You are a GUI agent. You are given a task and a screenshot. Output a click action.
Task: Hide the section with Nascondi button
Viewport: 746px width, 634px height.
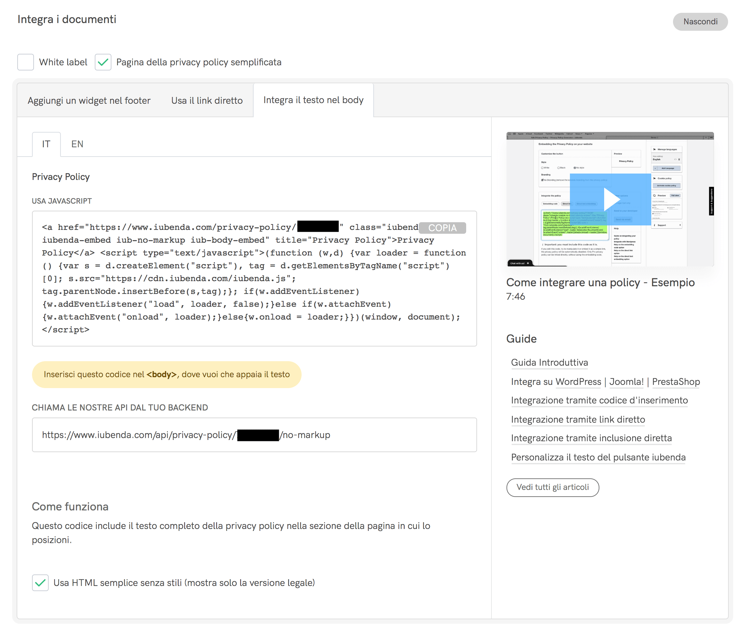(700, 21)
